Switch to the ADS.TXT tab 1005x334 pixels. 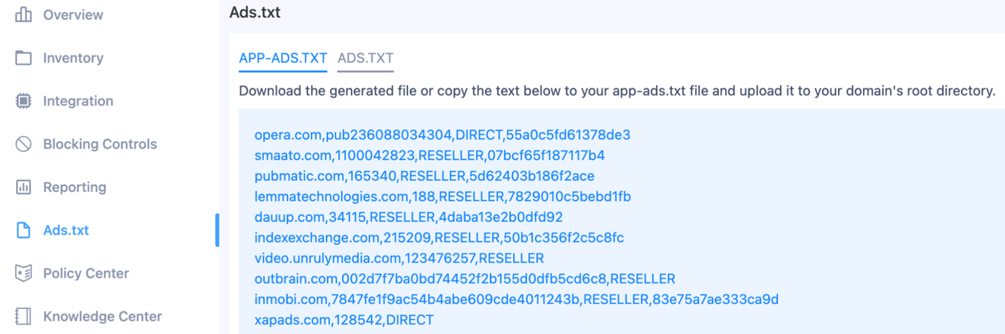(366, 58)
